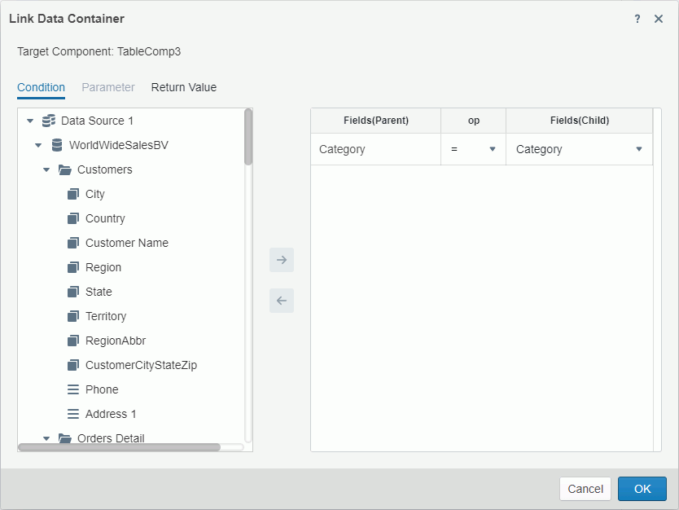Screen dimensions: 679x510
Task: Collapse the Customers folder node
Action: pyautogui.click(x=46, y=169)
